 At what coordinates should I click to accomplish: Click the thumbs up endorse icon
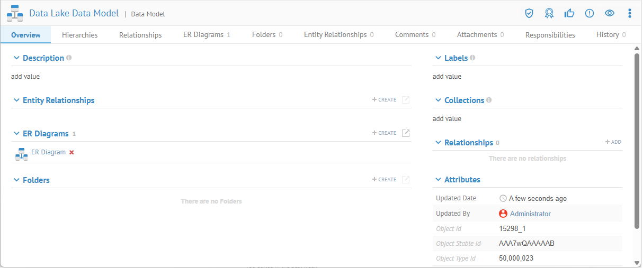coord(569,13)
